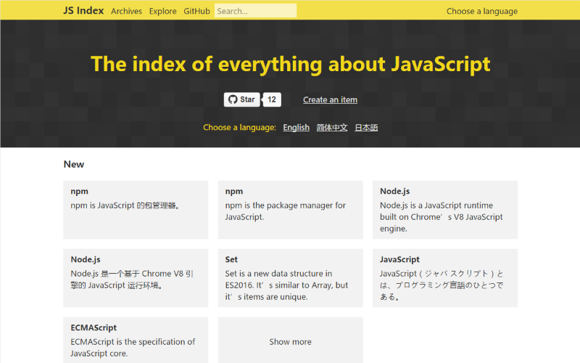The image size is (580, 363).
Task: Open the ECMAScript specification card
Action: click(x=136, y=340)
